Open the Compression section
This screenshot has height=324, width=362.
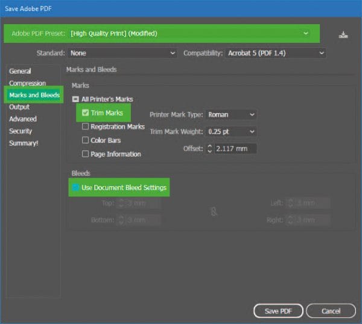tap(27, 83)
